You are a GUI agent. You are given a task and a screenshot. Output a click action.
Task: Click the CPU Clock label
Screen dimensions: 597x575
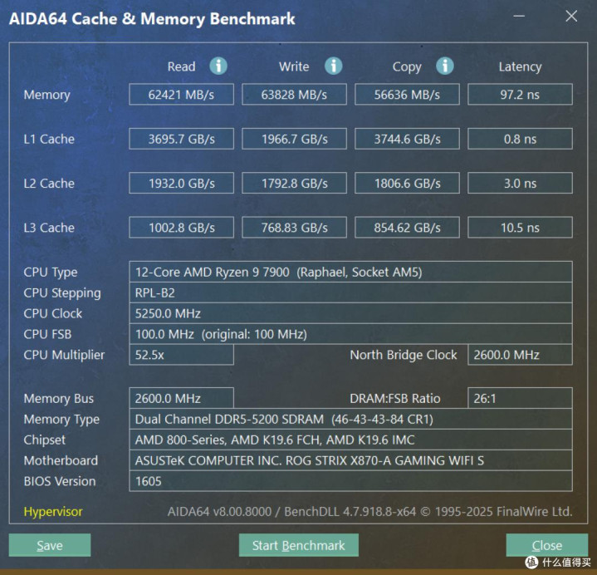tap(52, 313)
